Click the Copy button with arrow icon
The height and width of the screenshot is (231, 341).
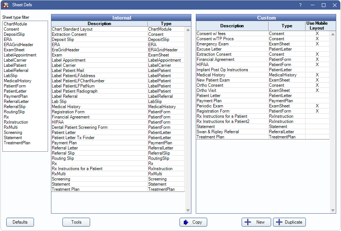click(x=193, y=222)
